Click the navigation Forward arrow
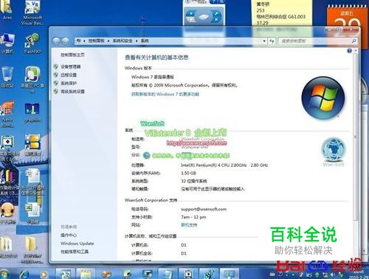Image resolution: width=369 pixels, height=279 pixels. (x=66, y=41)
